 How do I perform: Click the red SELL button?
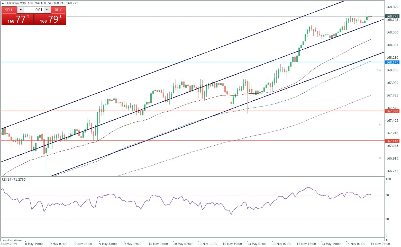pos(9,10)
